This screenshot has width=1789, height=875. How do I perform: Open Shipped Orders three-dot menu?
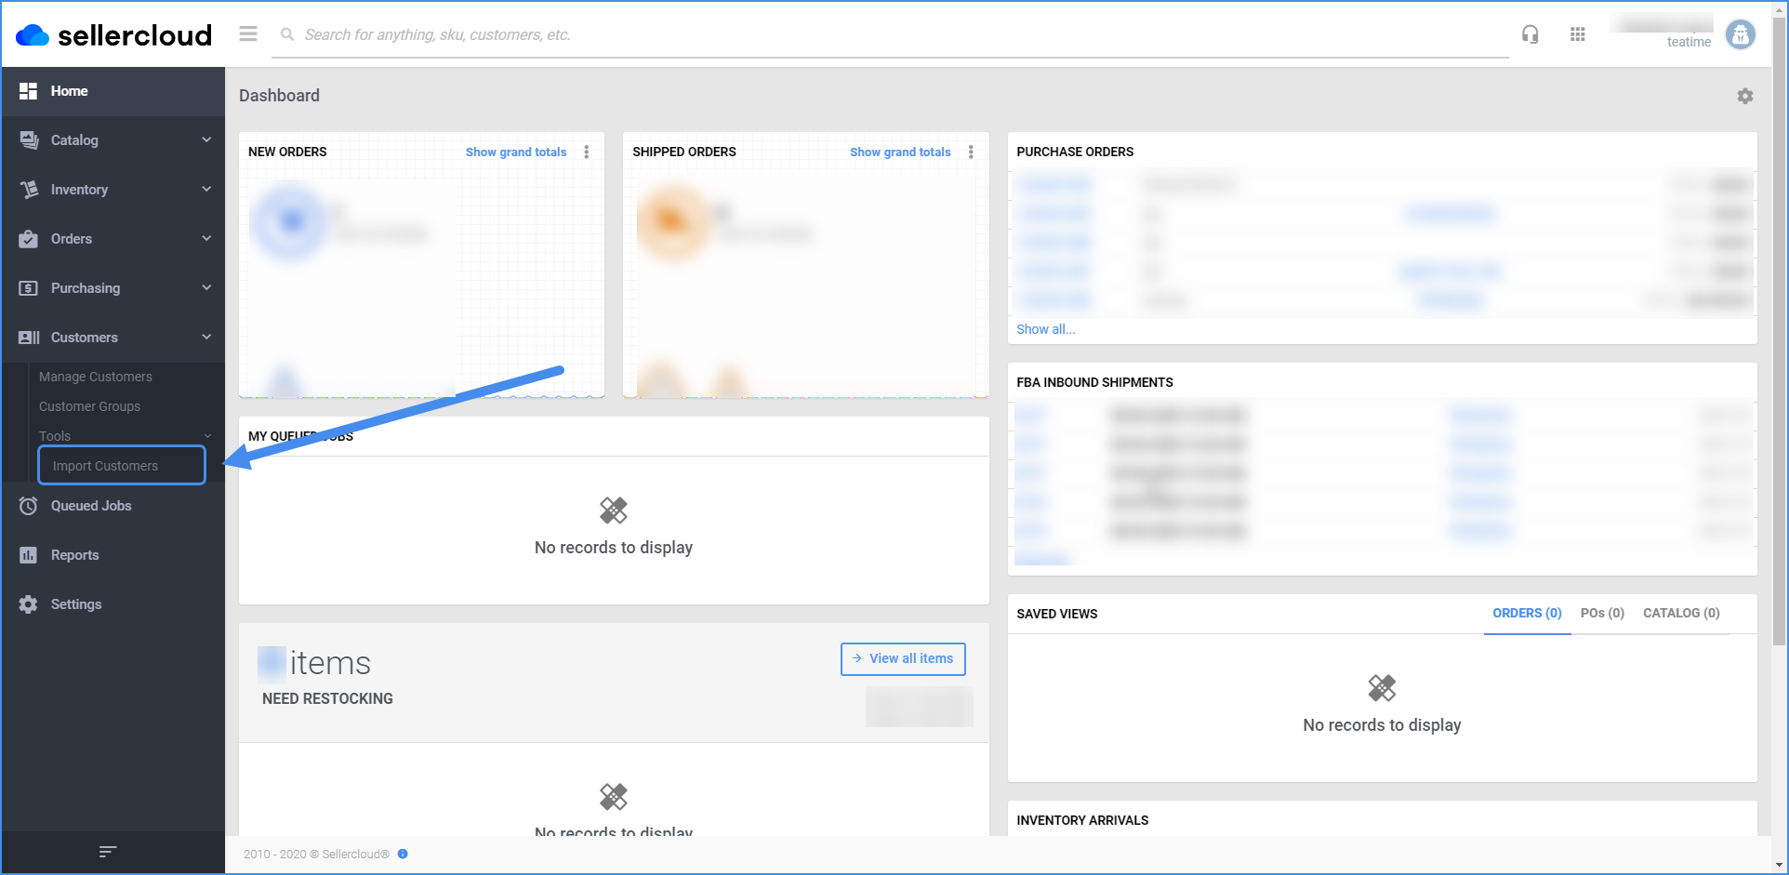971,152
